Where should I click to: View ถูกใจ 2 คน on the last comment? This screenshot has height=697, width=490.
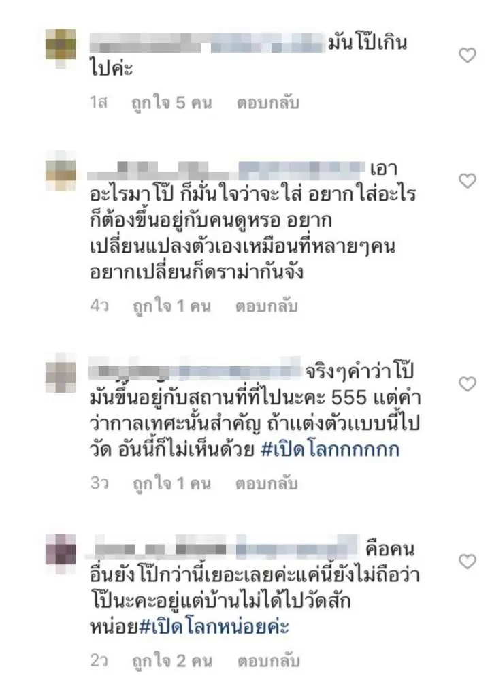click(171, 660)
